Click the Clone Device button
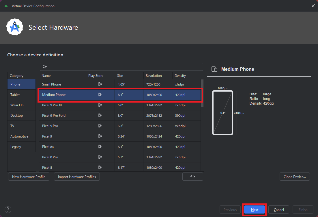318x217 pixels. pyautogui.click(x=295, y=177)
